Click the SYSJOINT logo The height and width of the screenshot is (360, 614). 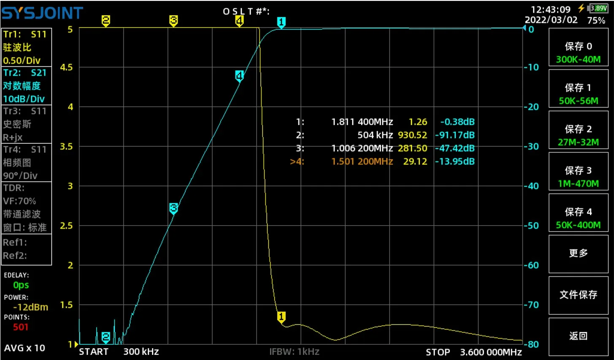point(42,13)
